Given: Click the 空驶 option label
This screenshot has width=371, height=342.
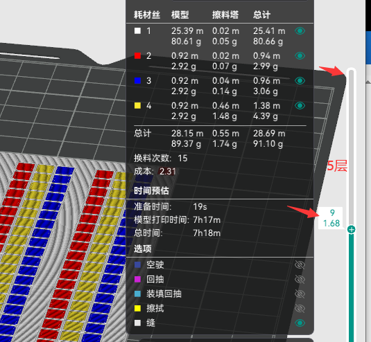Looking at the screenshot, I should [155, 264].
